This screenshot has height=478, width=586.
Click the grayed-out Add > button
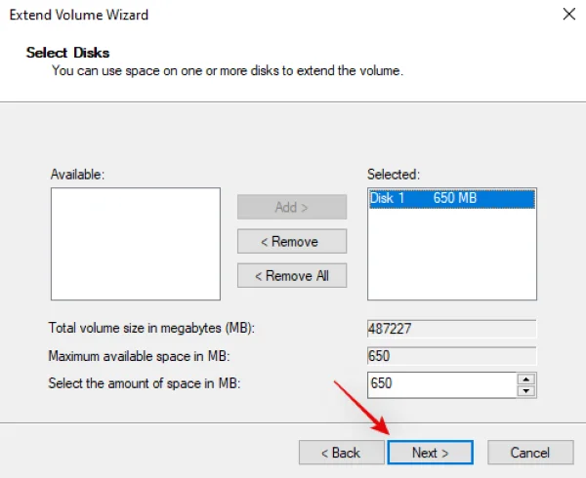pos(291,207)
